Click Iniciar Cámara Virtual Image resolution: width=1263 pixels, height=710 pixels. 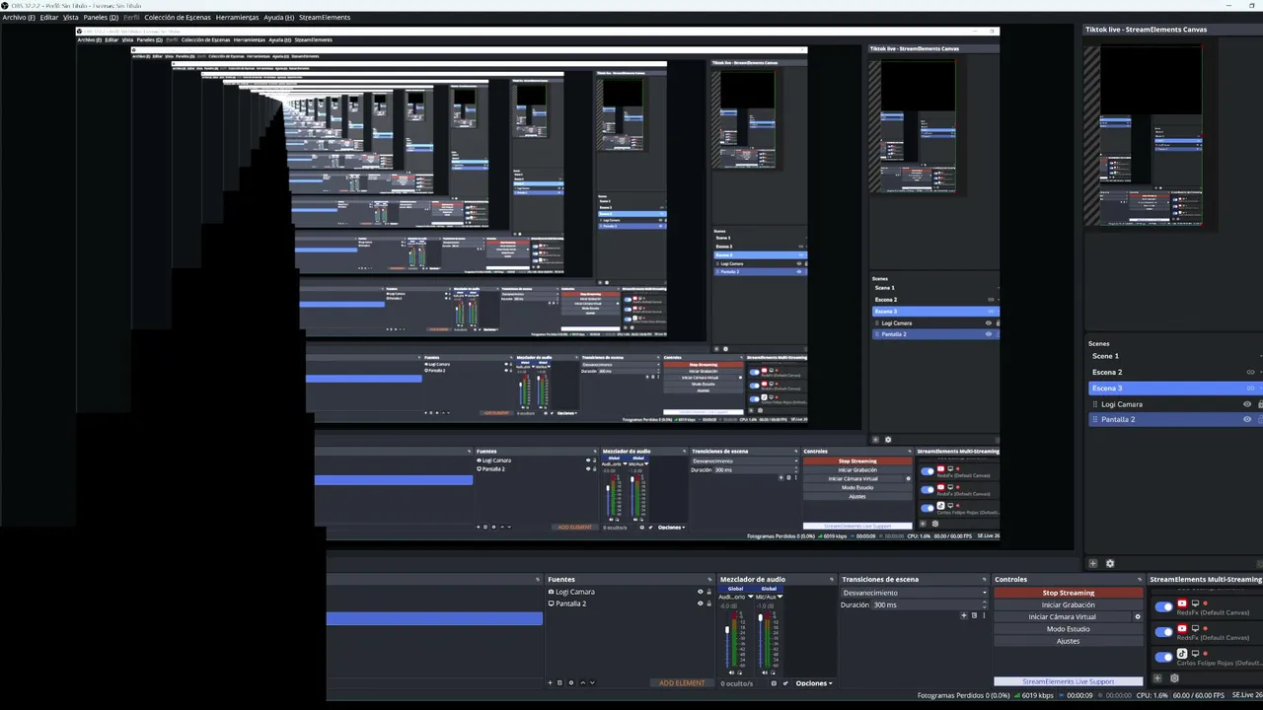coord(1063,617)
